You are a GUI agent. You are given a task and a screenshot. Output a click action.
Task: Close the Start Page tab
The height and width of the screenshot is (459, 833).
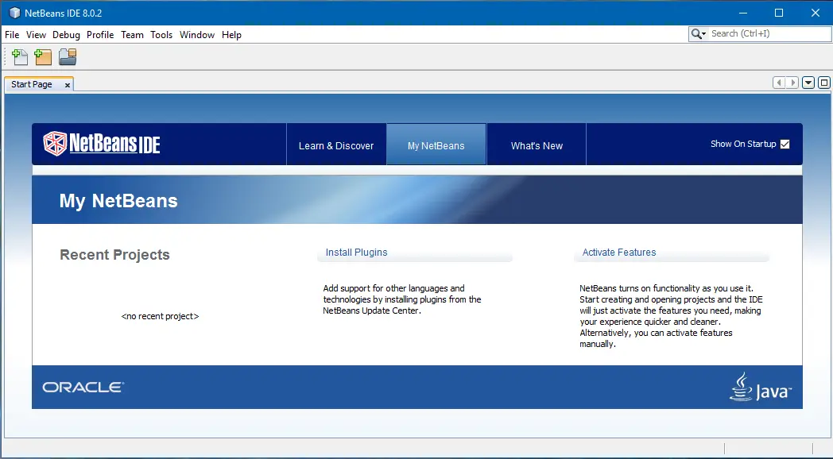coord(68,85)
